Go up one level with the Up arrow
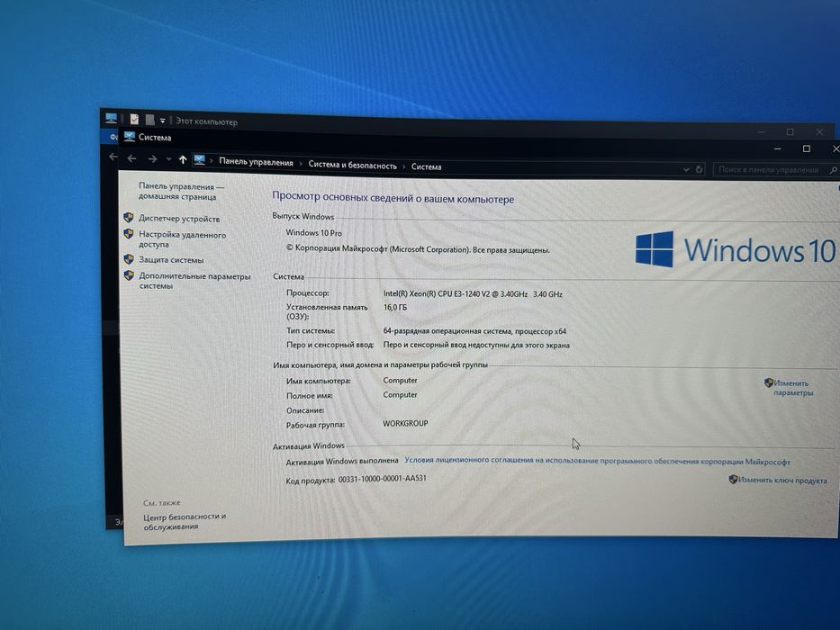Image resolution: width=840 pixels, height=630 pixels. (x=183, y=159)
